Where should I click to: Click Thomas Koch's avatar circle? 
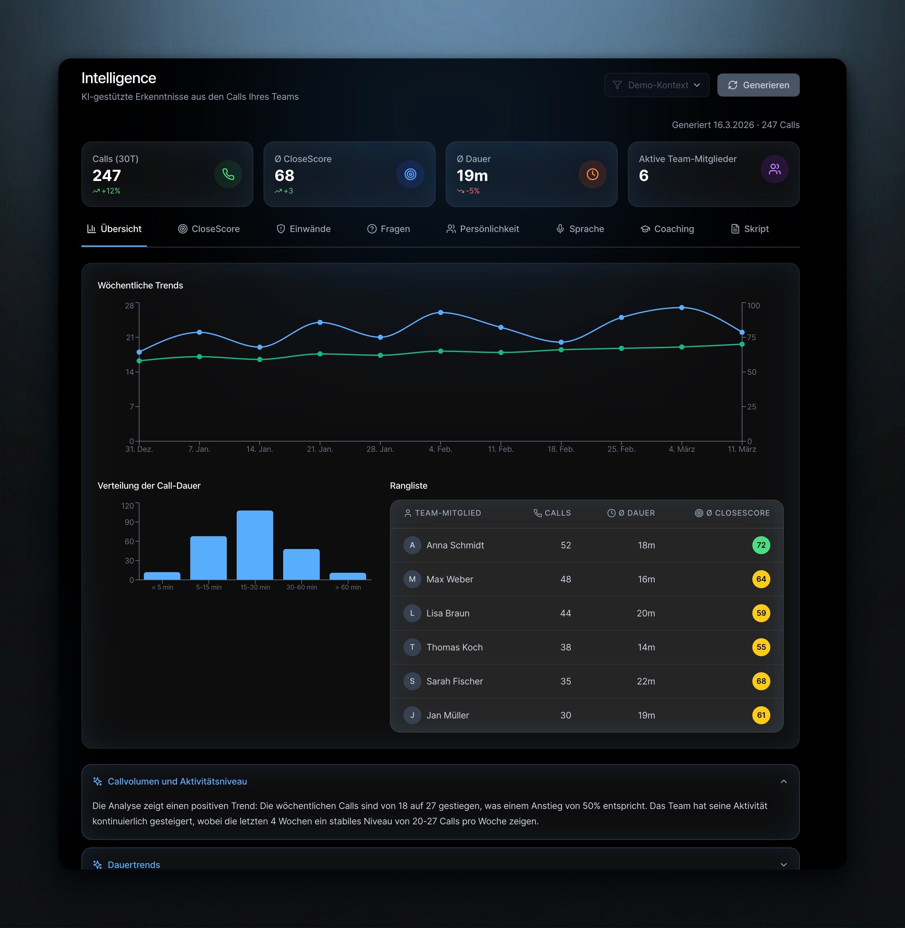tap(412, 647)
